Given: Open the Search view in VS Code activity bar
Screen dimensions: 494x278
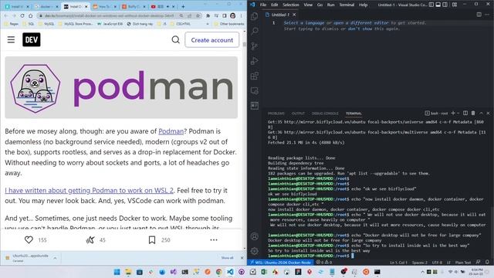Looking at the screenshot, I should [254, 31].
